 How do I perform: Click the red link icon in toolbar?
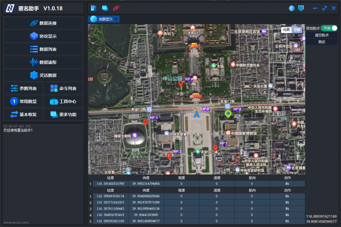(116, 8)
